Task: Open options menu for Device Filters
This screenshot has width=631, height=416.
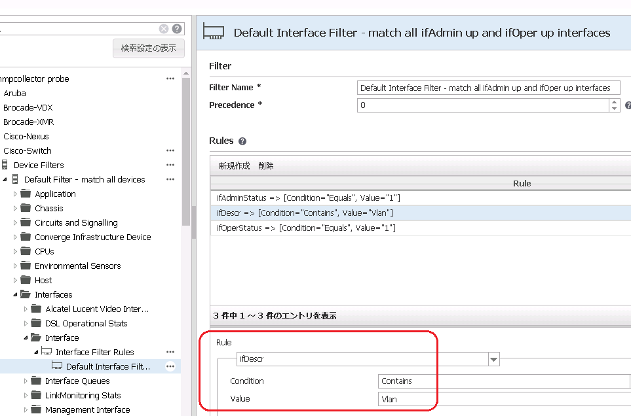Action: 170,165
